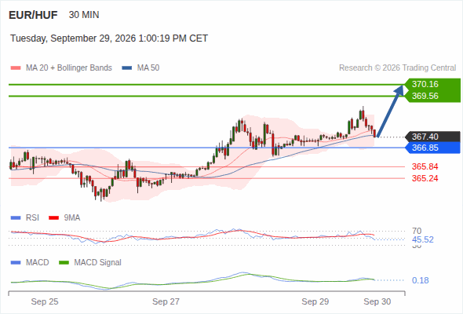
Task: Select the 369.56 resistance price tag
Action: pyautogui.click(x=432, y=97)
